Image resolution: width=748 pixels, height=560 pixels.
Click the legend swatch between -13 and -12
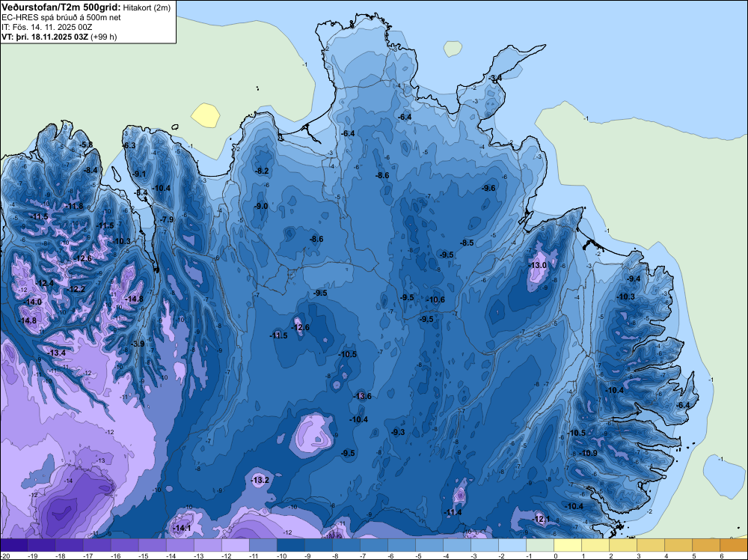click(x=207, y=545)
